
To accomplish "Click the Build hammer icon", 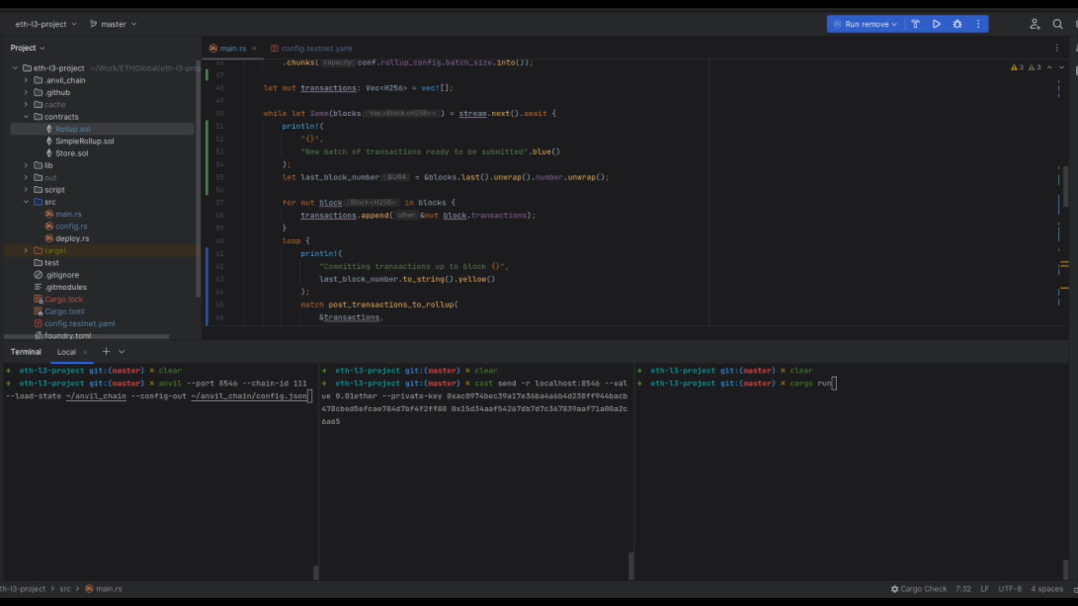I will pos(915,24).
